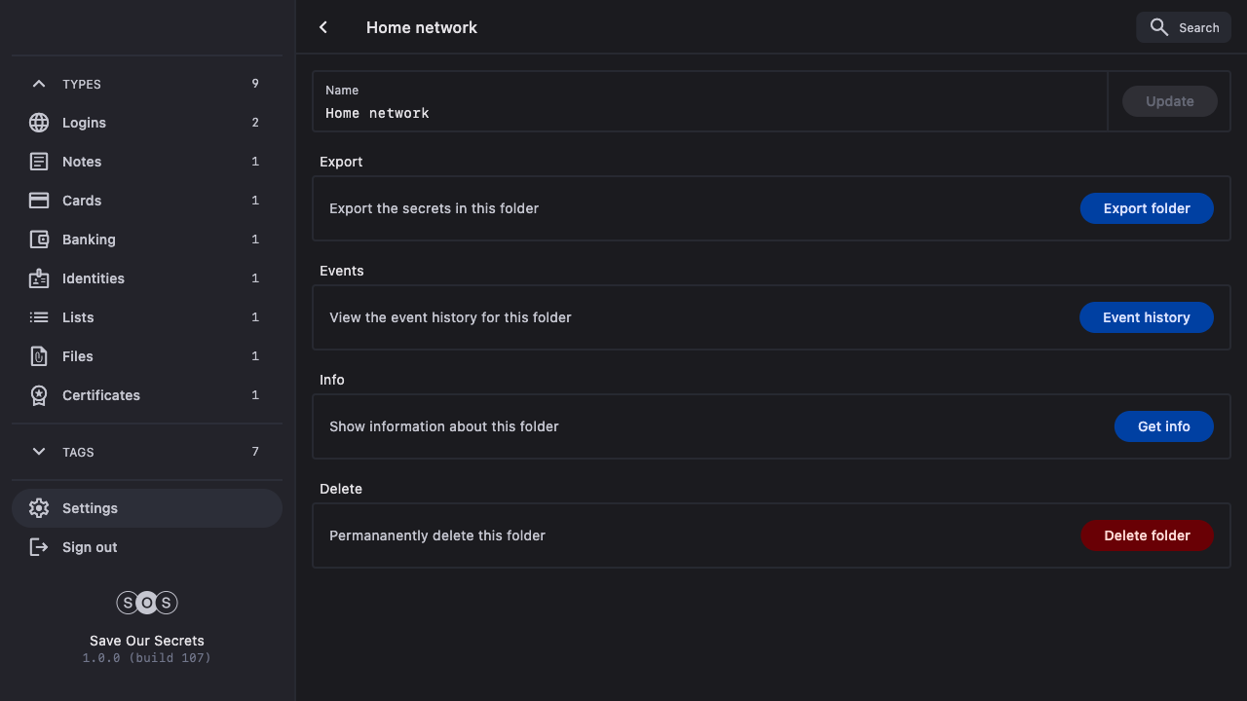Viewport: 1247px width, 701px height.
Task: Expand the Tags section chevron
Action: 39,452
